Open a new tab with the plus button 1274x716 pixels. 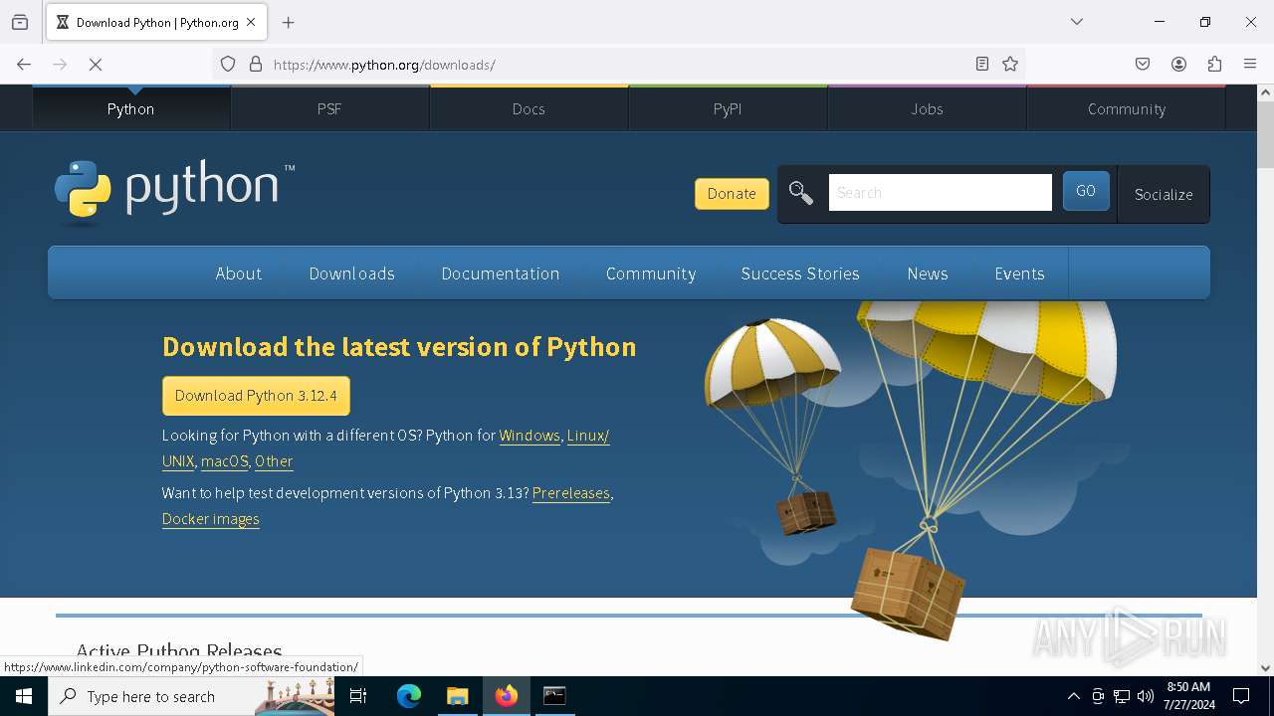pyautogui.click(x=289, y=22)
